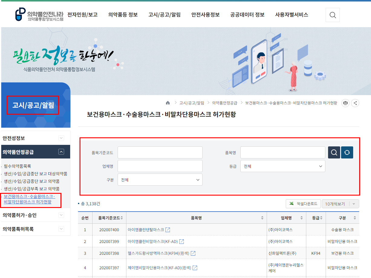Select code cell 202007399
The image size is (371, 278).
tap(109, 241)
